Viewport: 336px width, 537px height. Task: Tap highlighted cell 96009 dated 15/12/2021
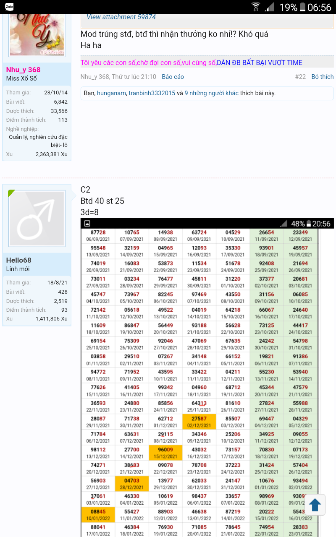click(165, 453)
